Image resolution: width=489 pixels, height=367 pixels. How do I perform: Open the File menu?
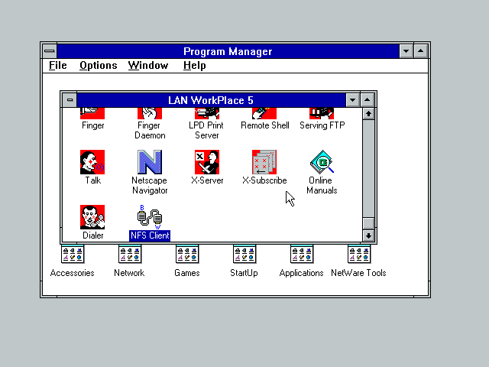[x=58, y=66]
